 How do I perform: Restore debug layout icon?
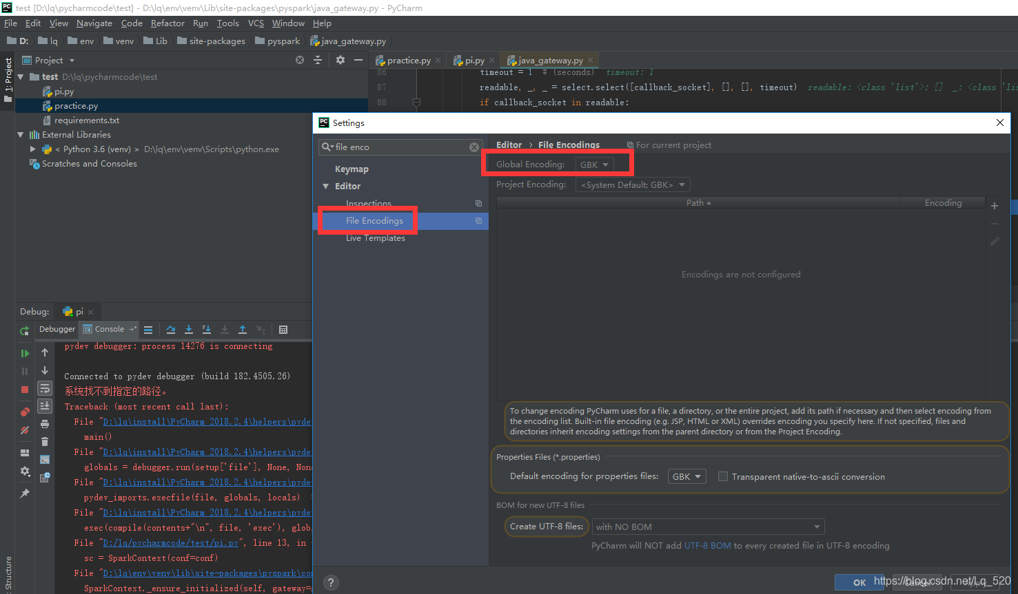click(25, 453)
